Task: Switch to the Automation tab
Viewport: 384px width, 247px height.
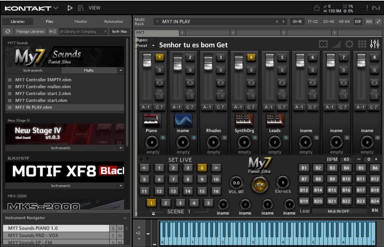Action: (114, 22)
